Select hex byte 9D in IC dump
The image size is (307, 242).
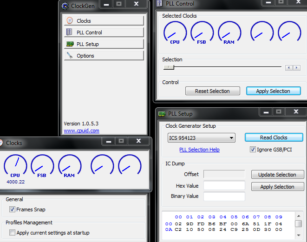[x=189, y=224]
